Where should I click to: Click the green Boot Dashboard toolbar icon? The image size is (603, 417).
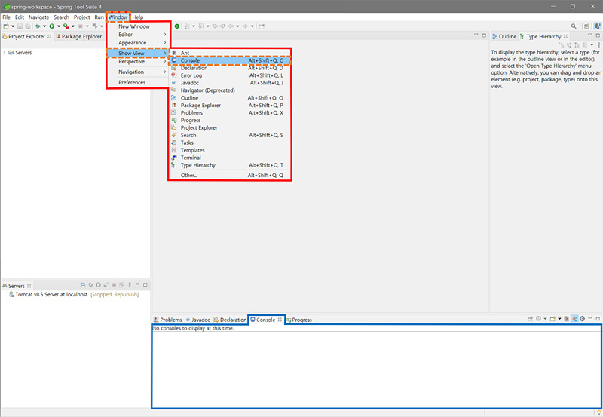pyautogui.click(x=176, y=26)
